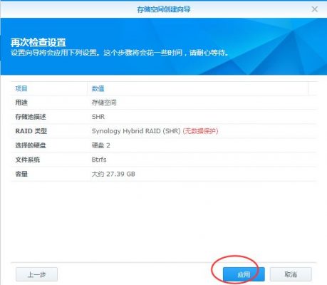Click the 再次检查设置 heading

point(38,43)
